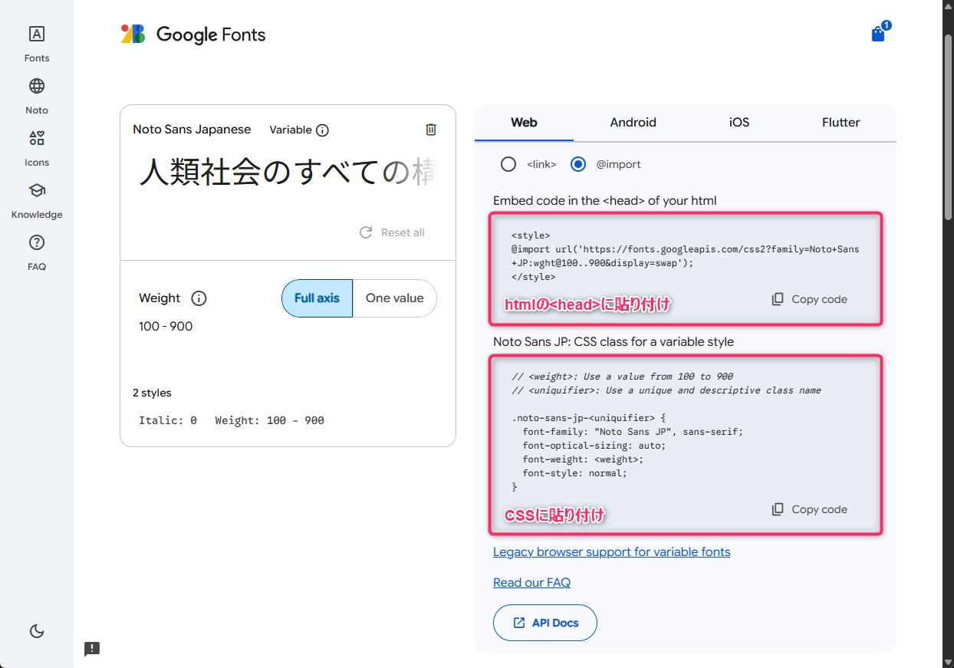Open the Variable info tooltip
The image size is (954, 668).
click(323, 130)
